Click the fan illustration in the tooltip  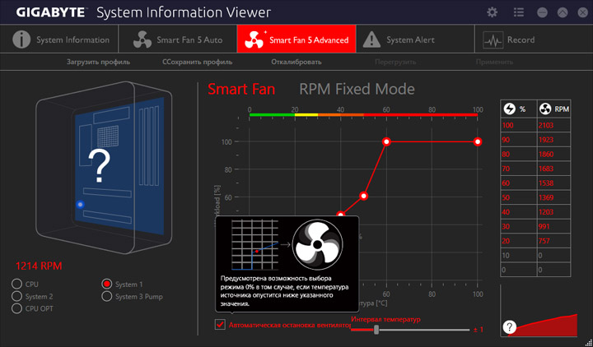318,245
